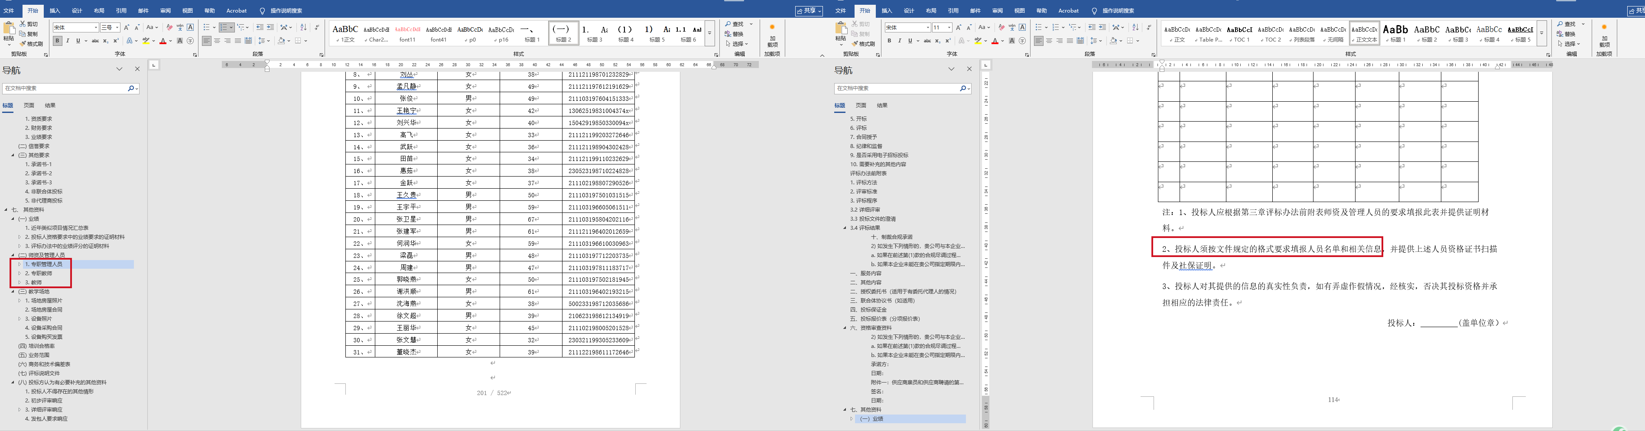Toggle paragraph marks display in right window
This screenshot has height=431, width=1645.
[x=1148, y=27]
